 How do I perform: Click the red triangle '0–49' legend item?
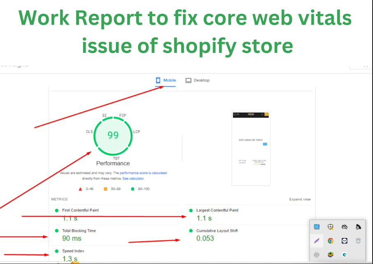tap(86, 189)
